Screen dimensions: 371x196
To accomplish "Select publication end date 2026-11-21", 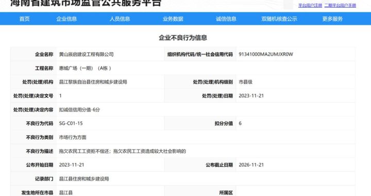I will (x=251, y=165).
